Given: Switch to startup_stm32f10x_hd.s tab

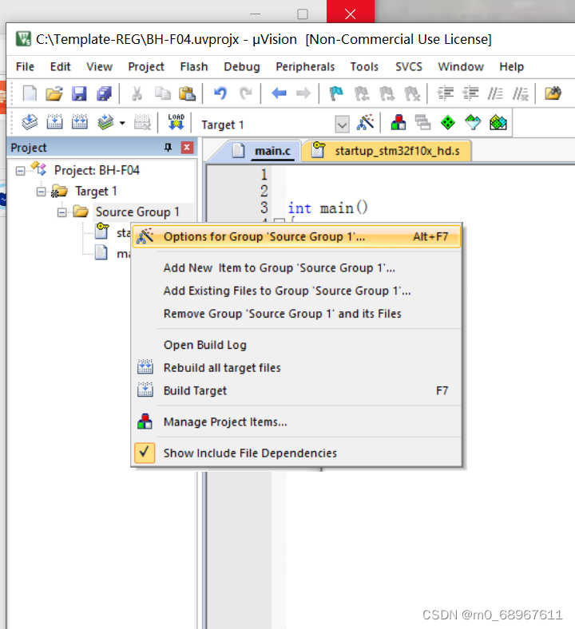Looking at the screenshot, I should (387, 151).
